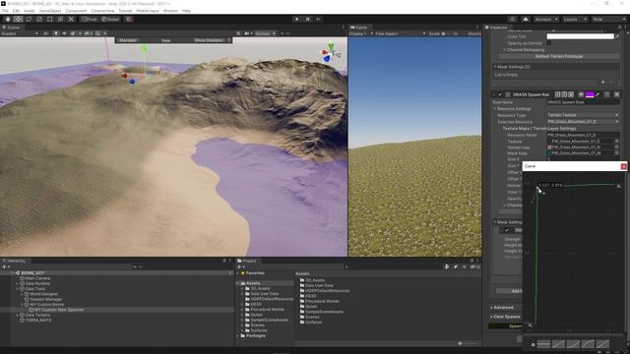
Task: Click the Color Tint eyedropper icon
Action: tap(617, 36)
